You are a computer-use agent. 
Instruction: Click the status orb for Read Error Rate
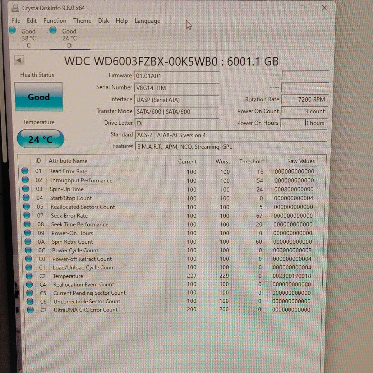coord(25,171)
